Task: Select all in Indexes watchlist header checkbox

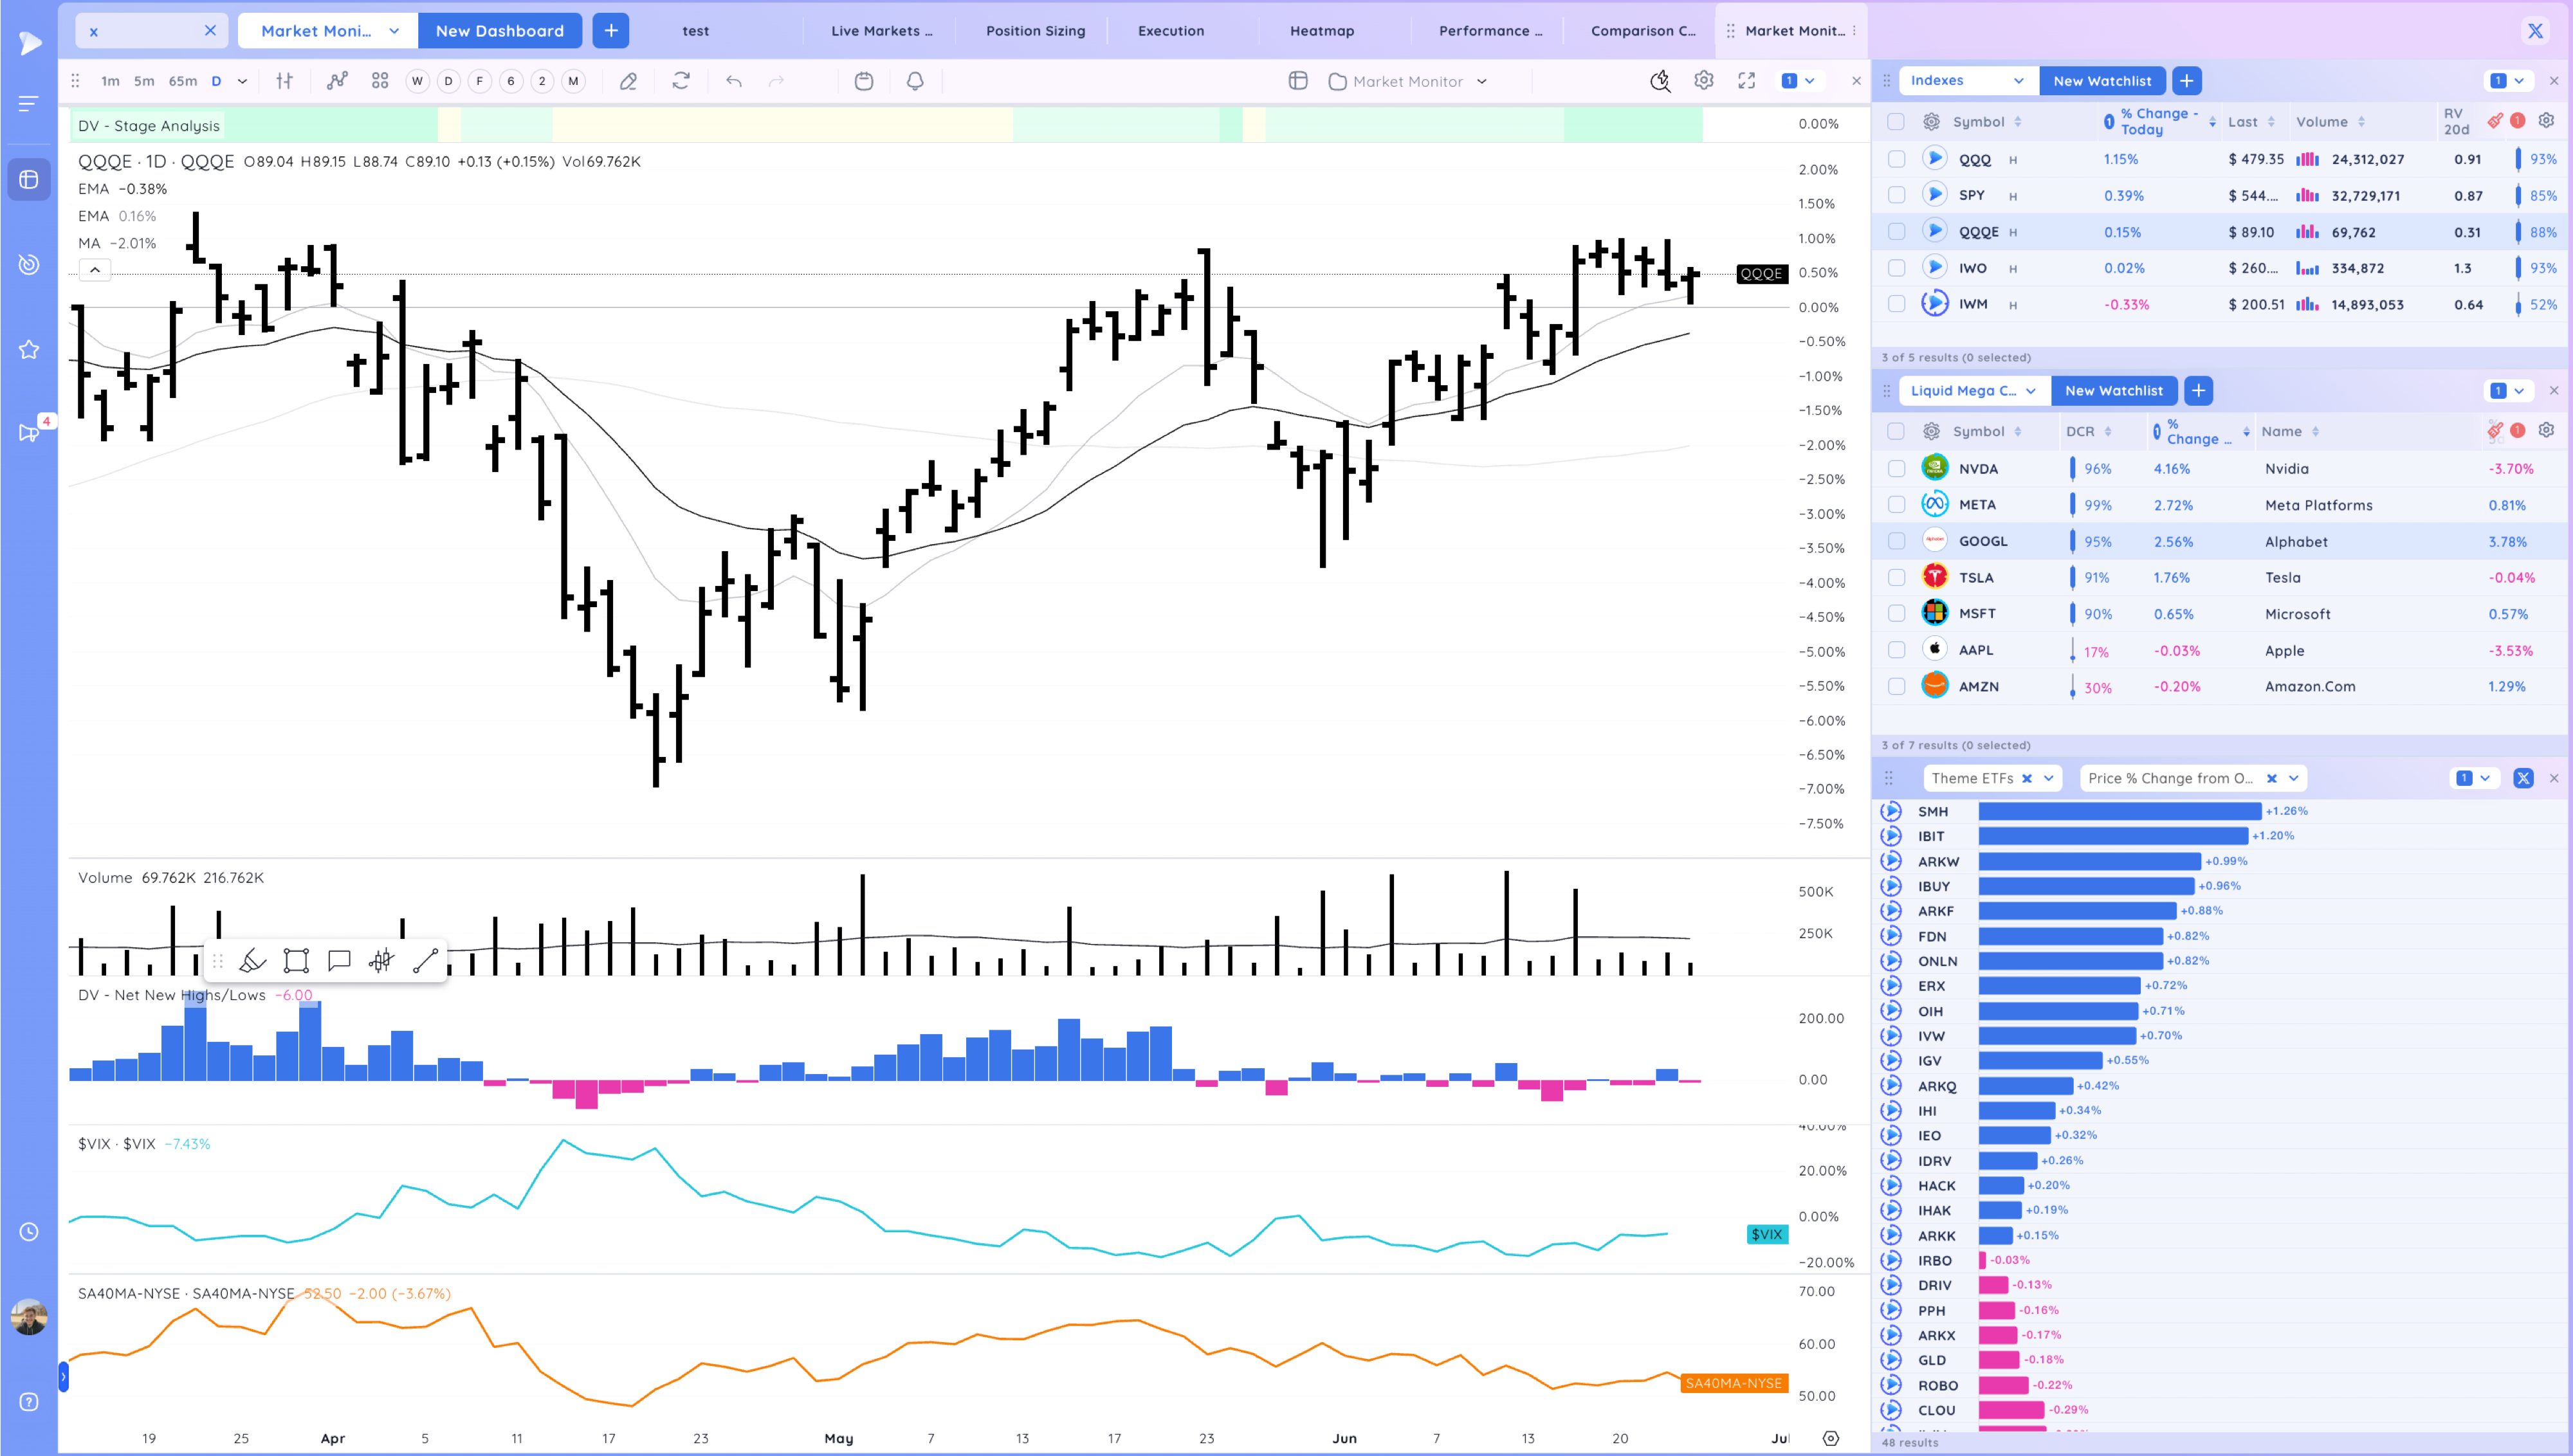Action: (x=1896, y=122)
